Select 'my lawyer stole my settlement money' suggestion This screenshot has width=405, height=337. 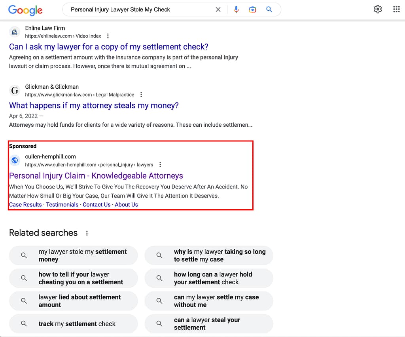point(73,255)
